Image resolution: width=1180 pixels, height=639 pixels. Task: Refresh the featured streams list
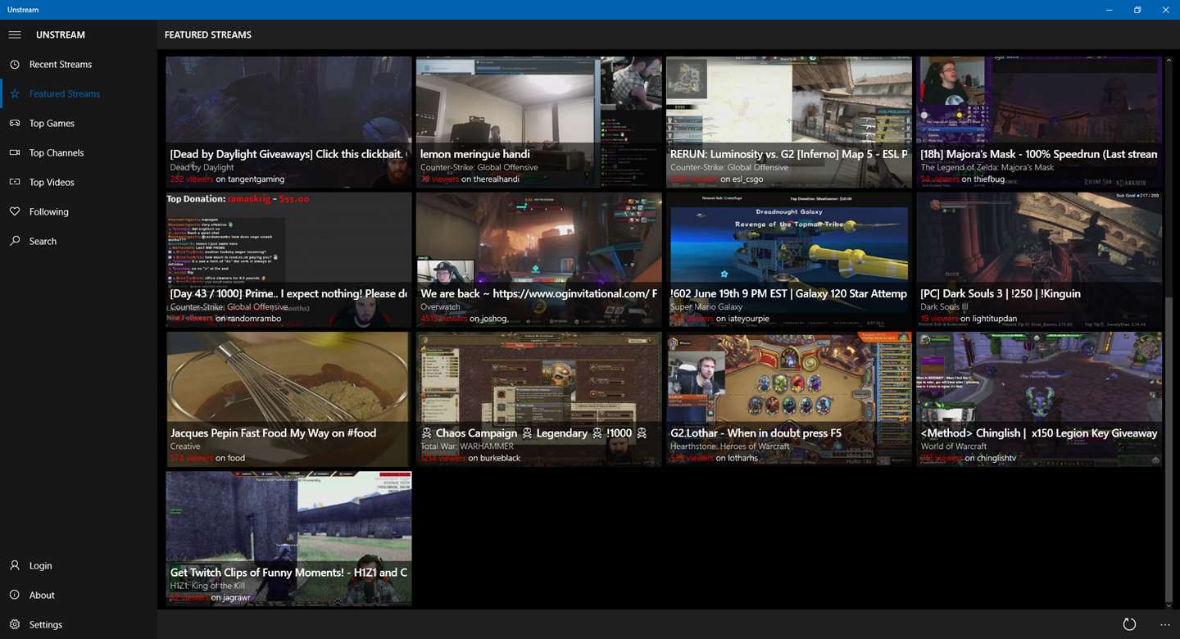tap(1129, 624)
